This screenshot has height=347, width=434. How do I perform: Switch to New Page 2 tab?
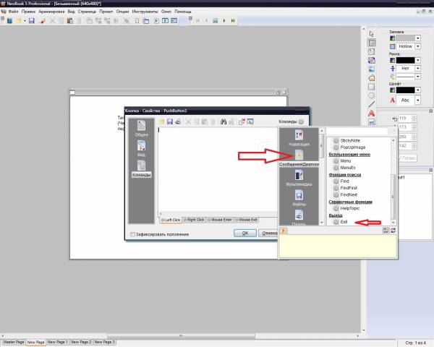pos(81,341)
